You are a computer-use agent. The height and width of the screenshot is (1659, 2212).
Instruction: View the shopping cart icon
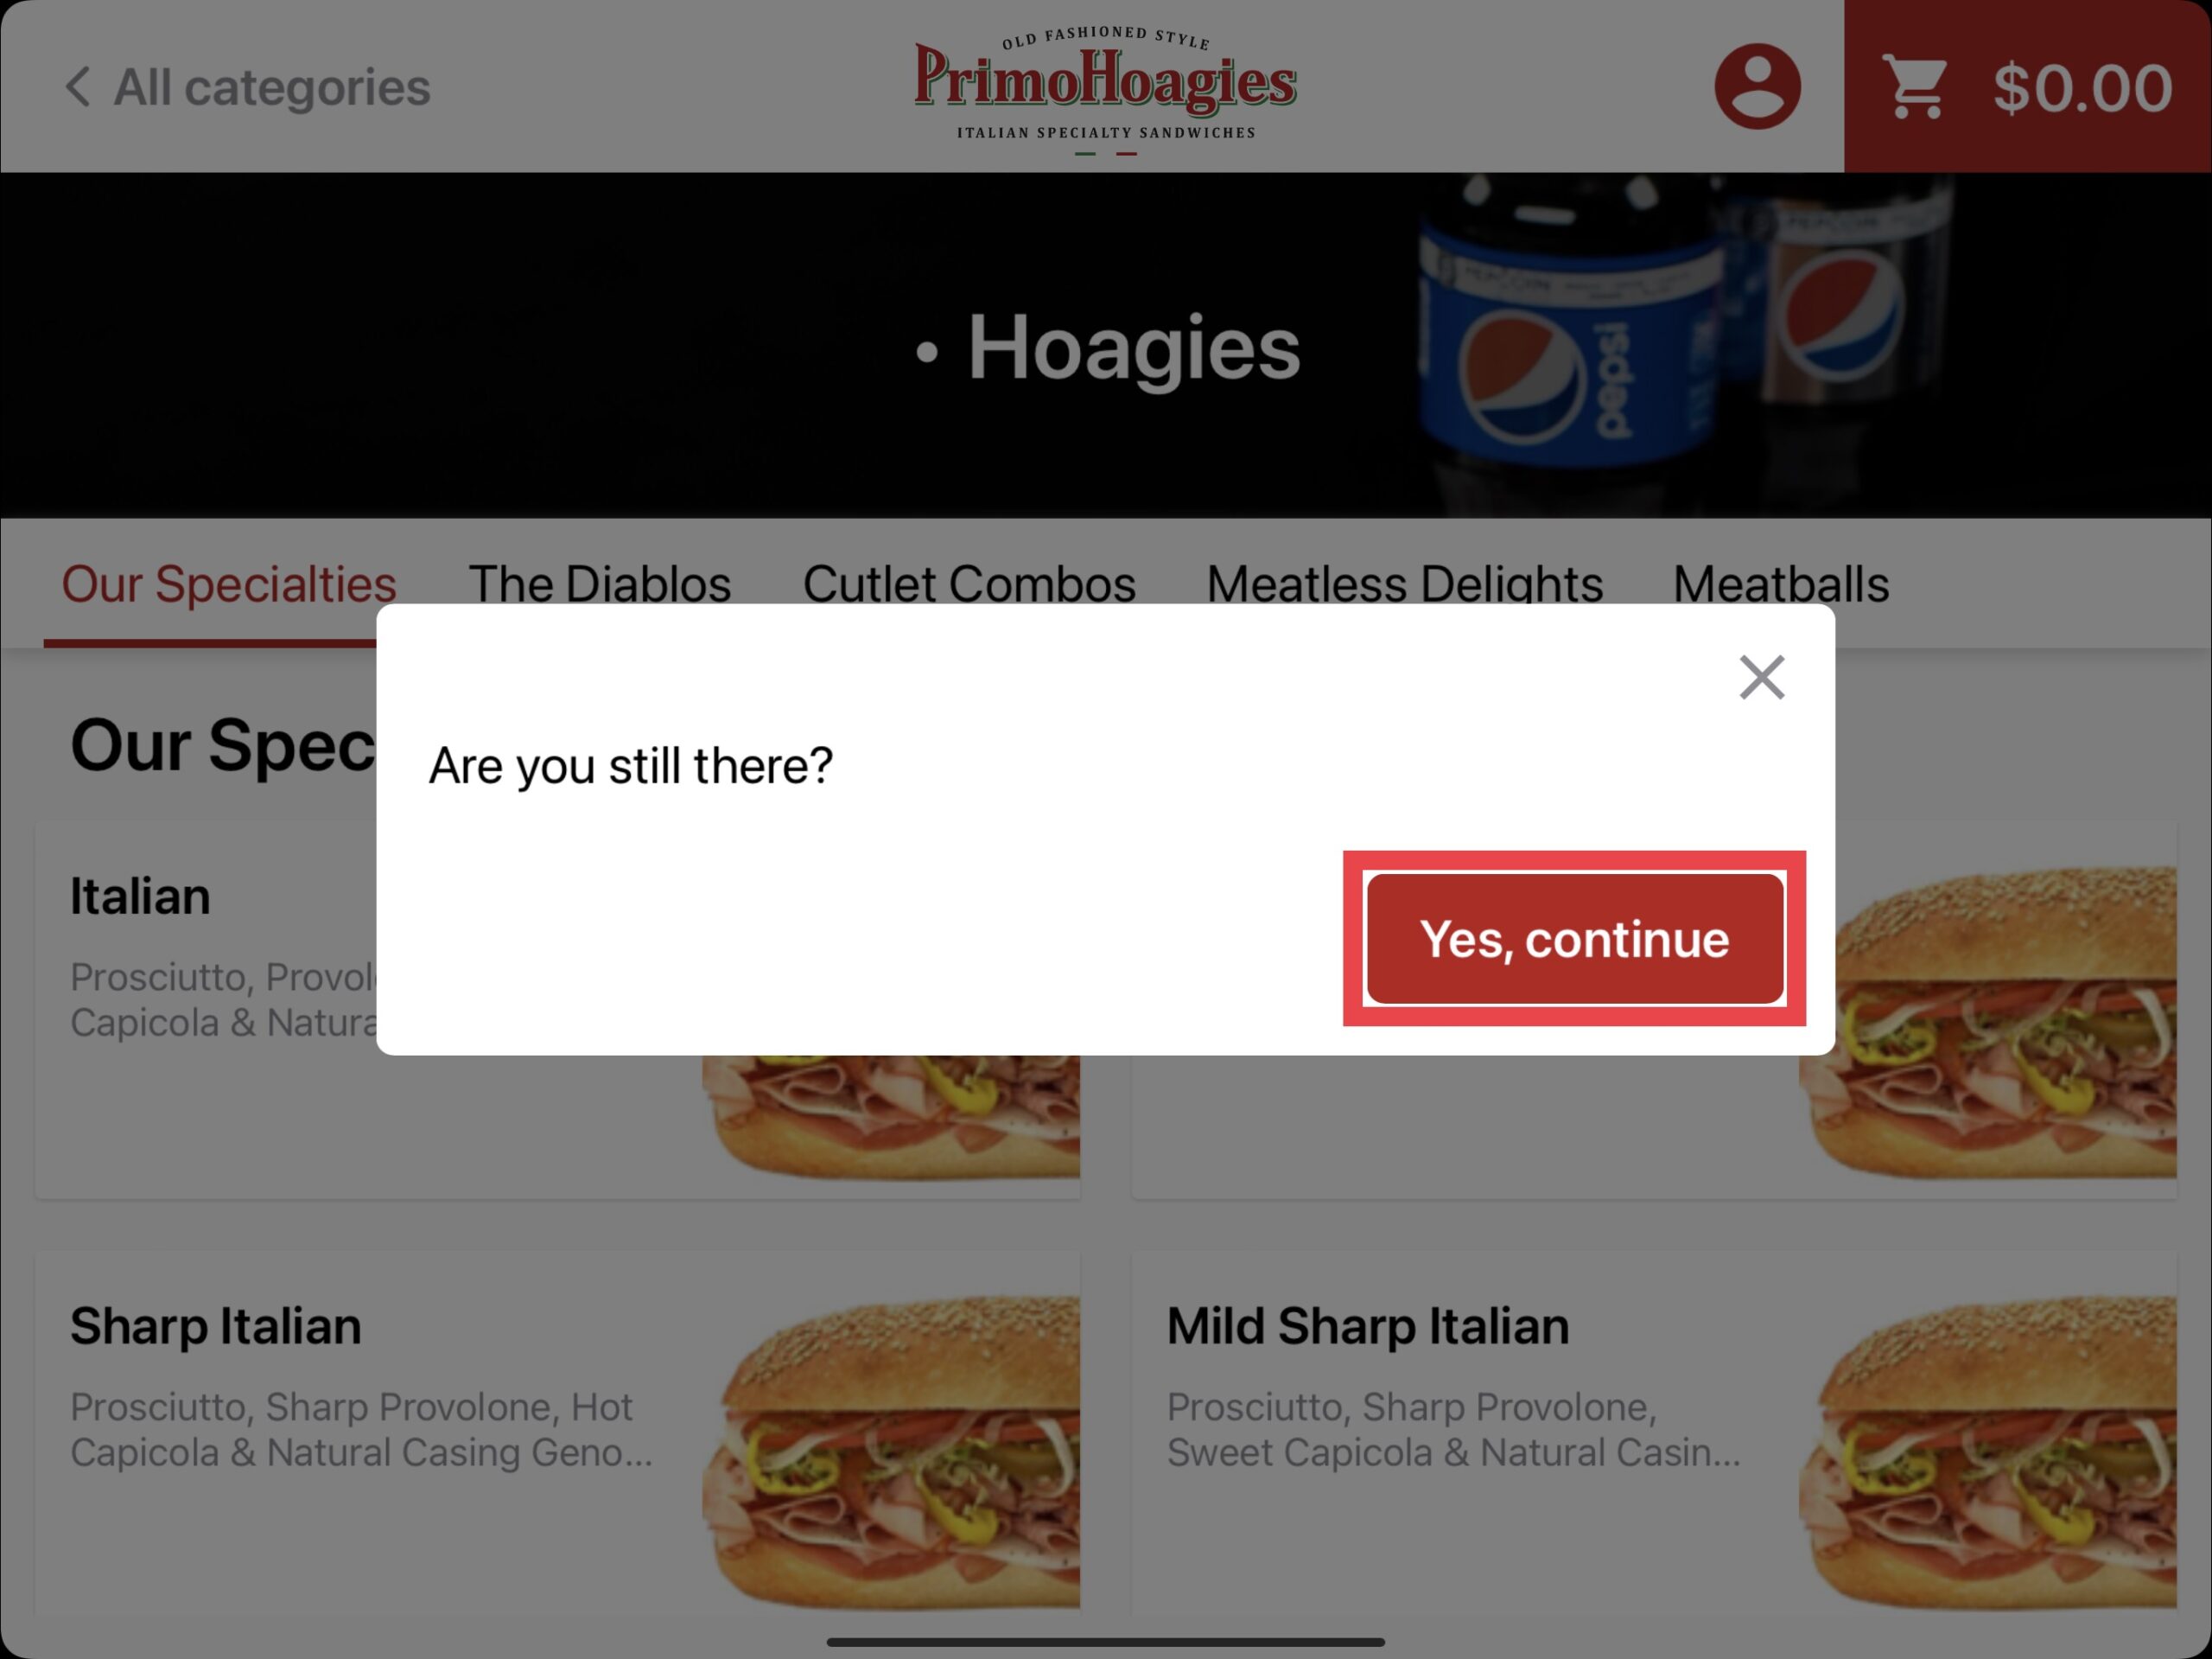click(x=1916, y=86)
